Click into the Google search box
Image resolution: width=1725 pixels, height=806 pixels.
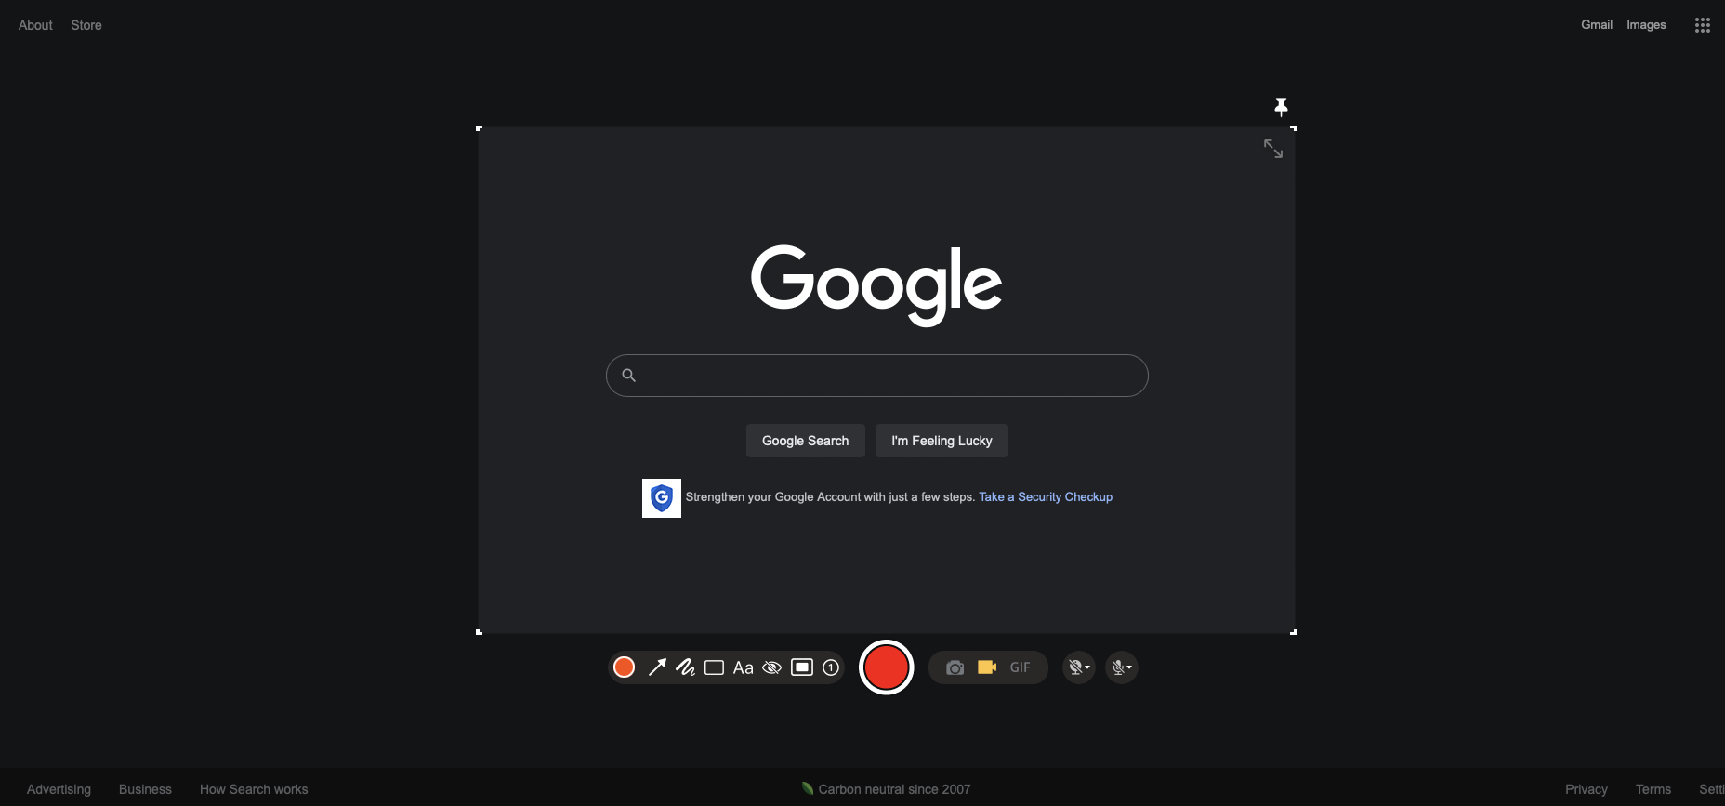click(x=877, y=376)
